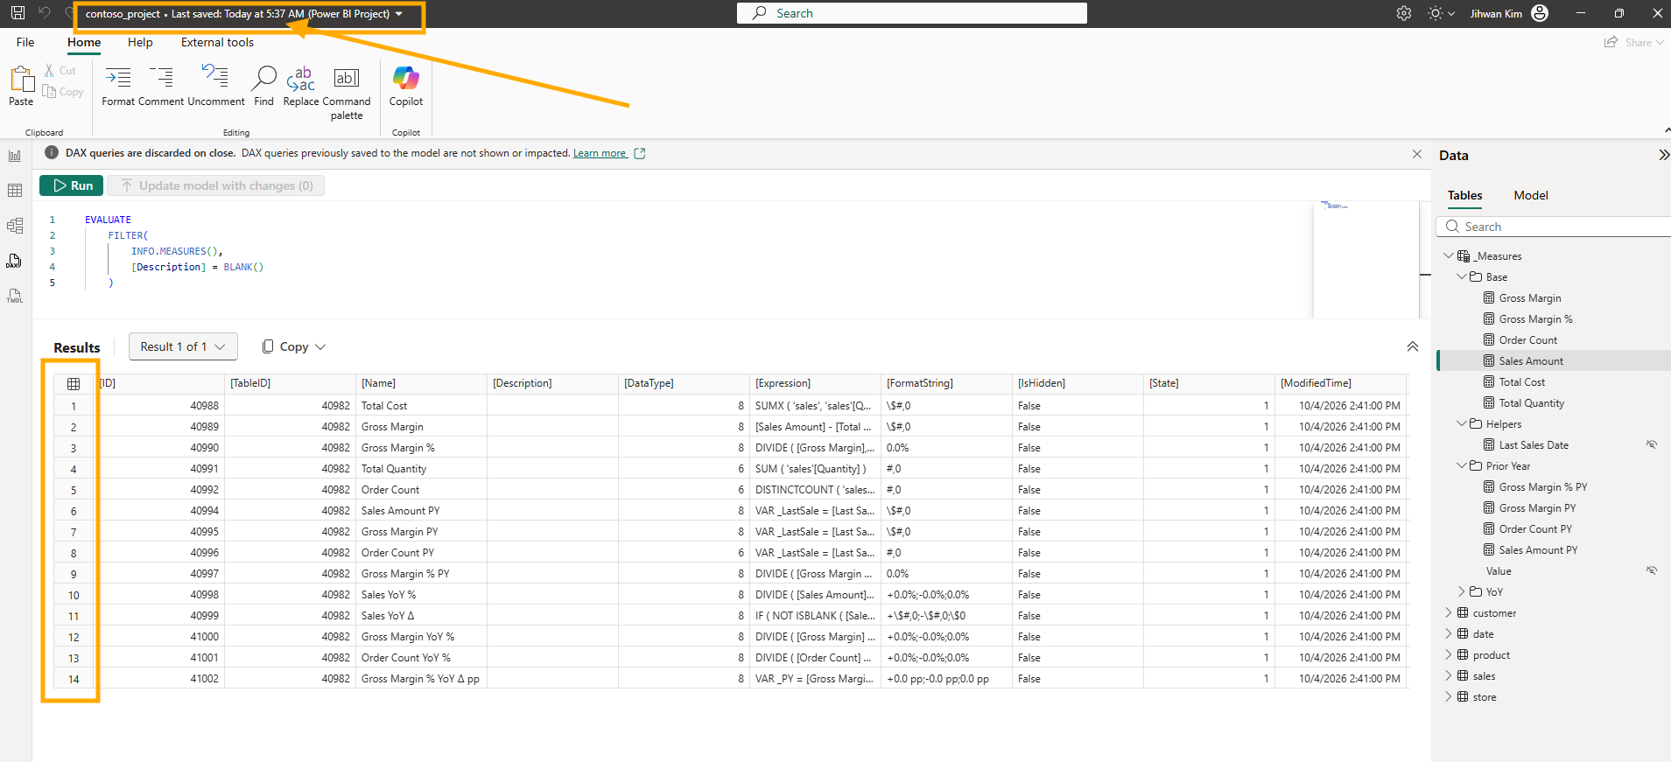
Task: Open the Replace tool
Action: pos(301,86)
